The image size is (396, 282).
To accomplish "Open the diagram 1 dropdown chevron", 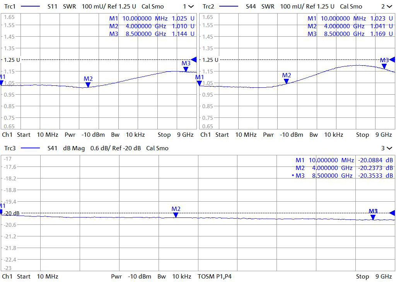I will click(x=191, y=7).
